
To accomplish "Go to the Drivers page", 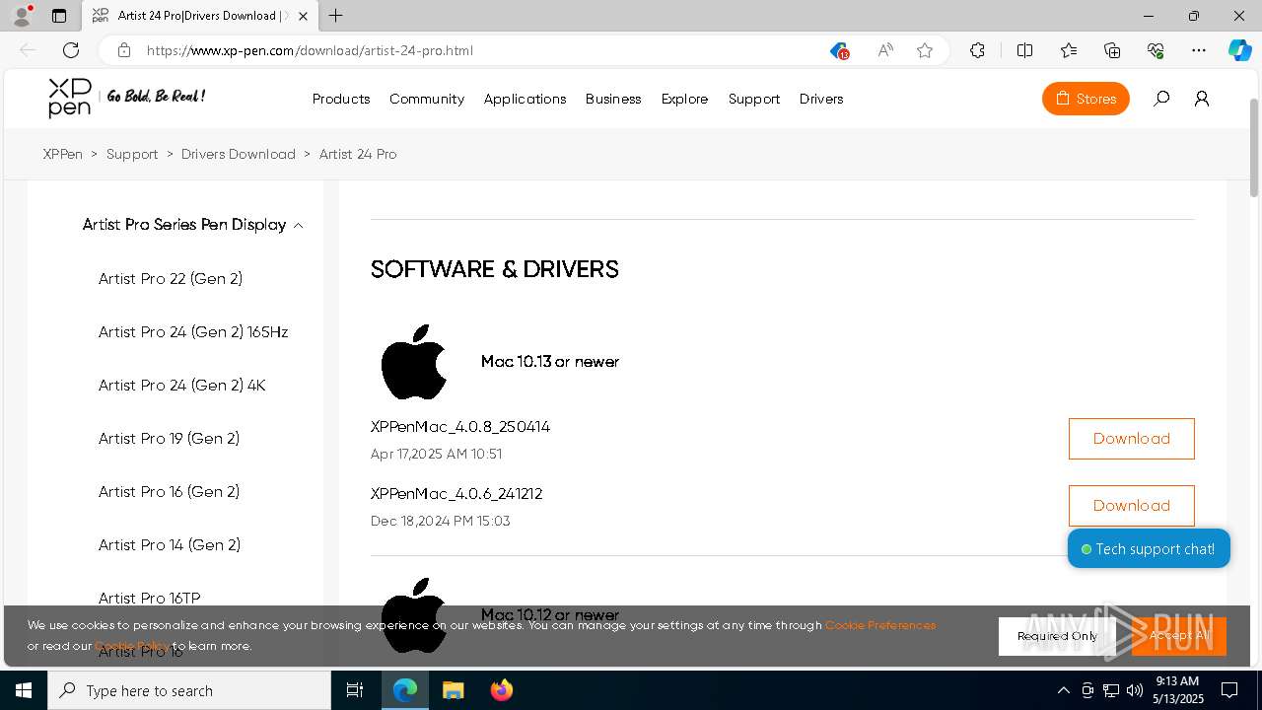I will coord(821,99).
